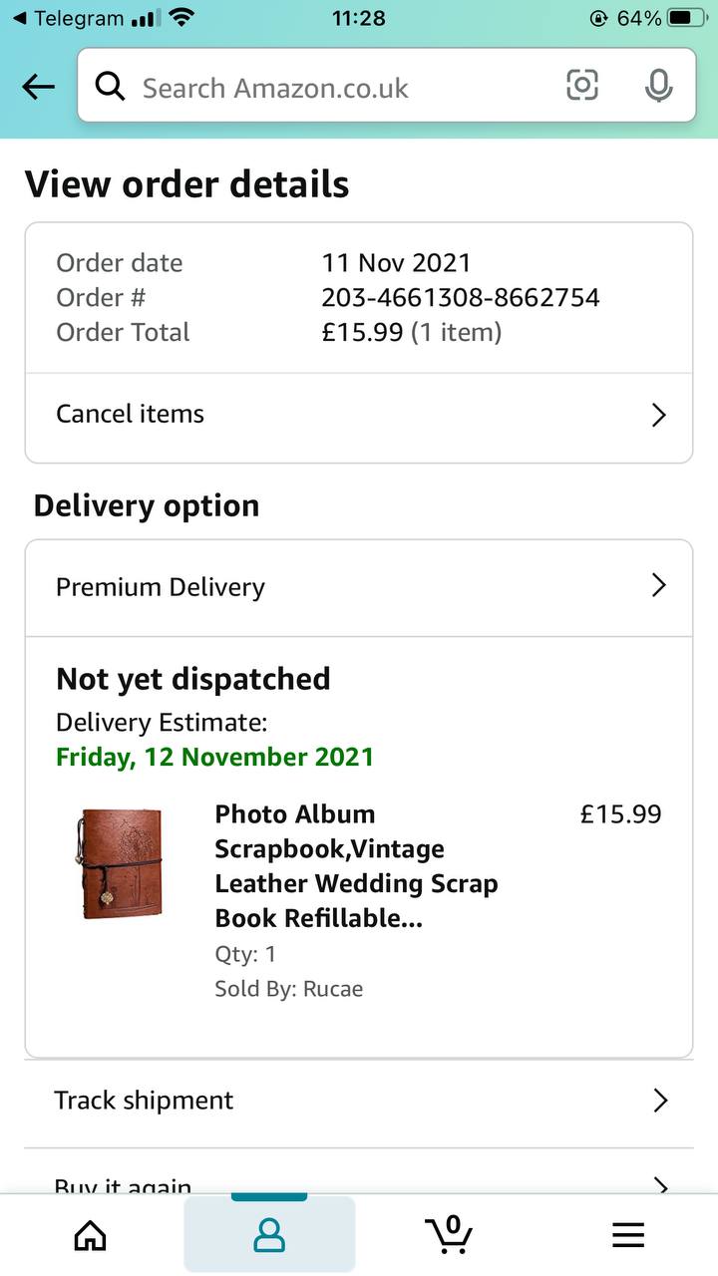Tap the magnifying glass search icon
This screenshot has height=1276, width=718.
(x=110, y=87)
